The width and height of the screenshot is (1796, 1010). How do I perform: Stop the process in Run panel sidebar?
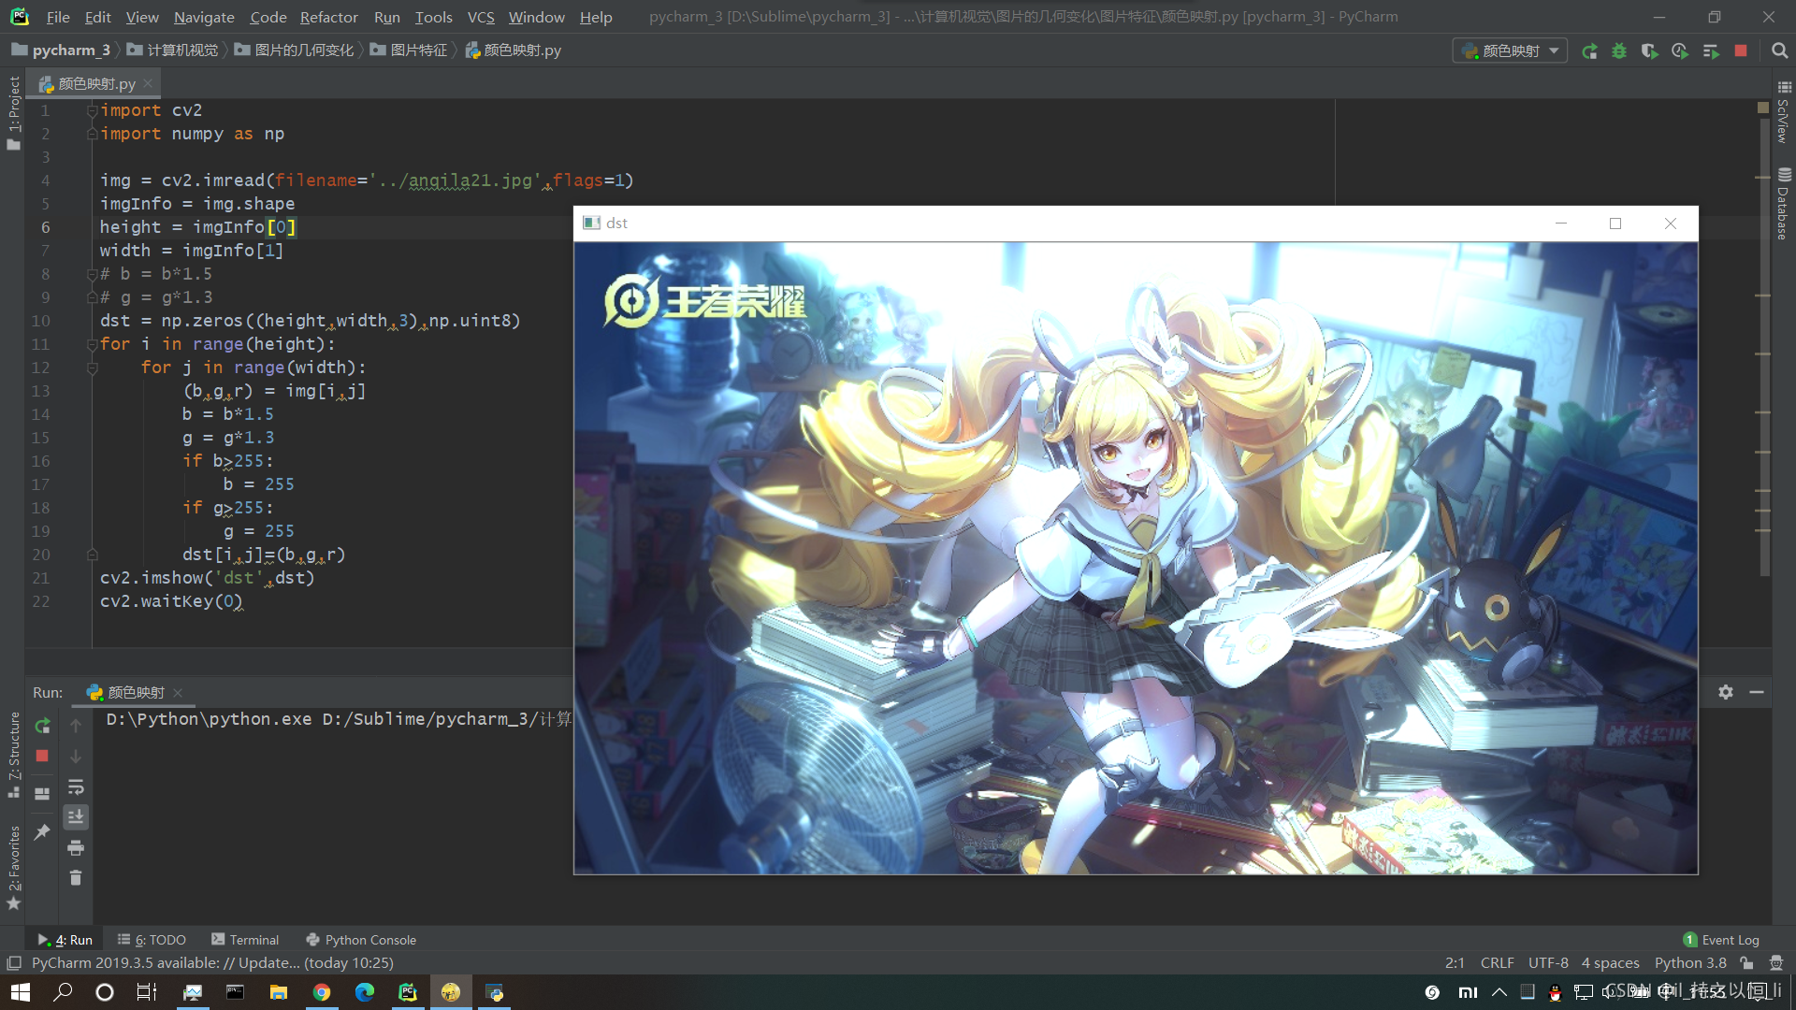pyautogui.click(x=42, y=756)
